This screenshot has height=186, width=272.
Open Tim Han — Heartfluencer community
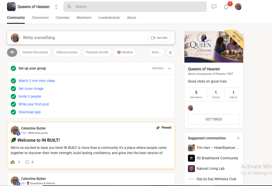[x=218, y=148]
